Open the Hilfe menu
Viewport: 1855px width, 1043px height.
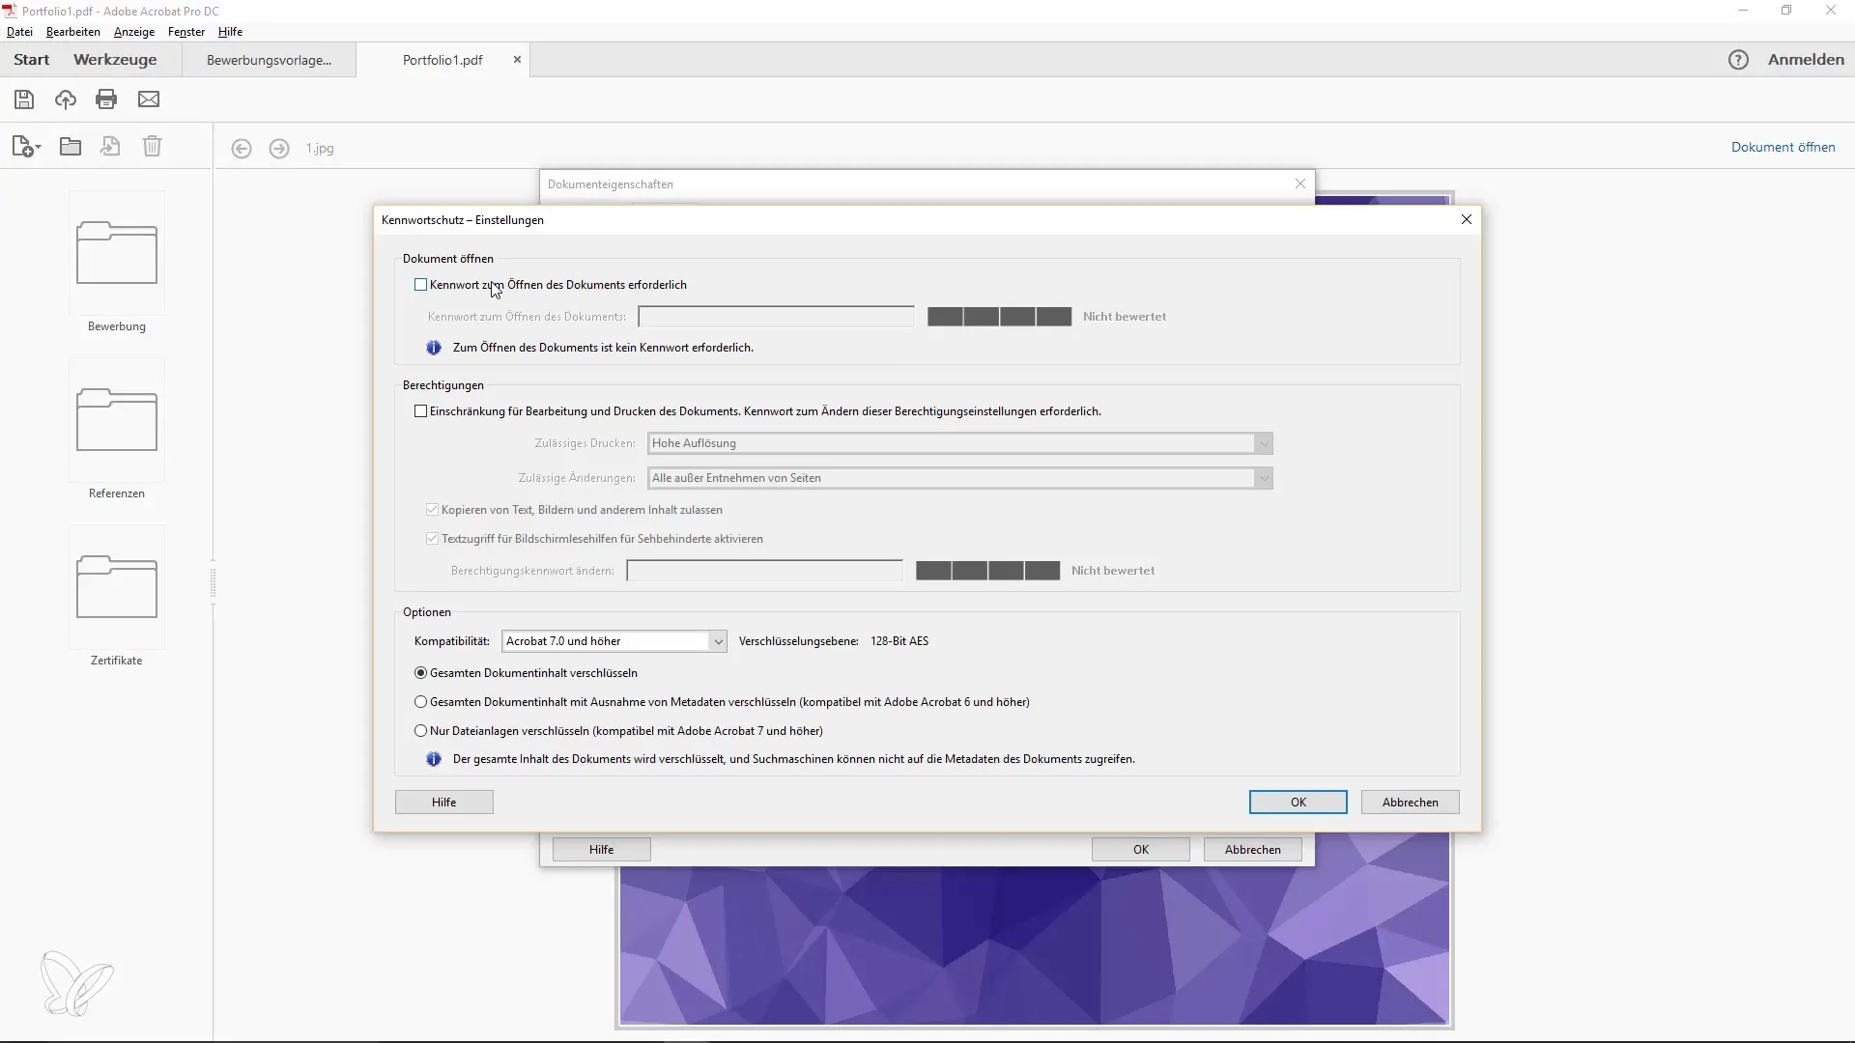coord(230,32)
